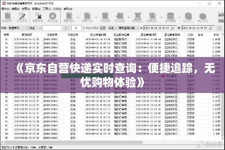Sort by the 查询时间 column header

[27, 35]
